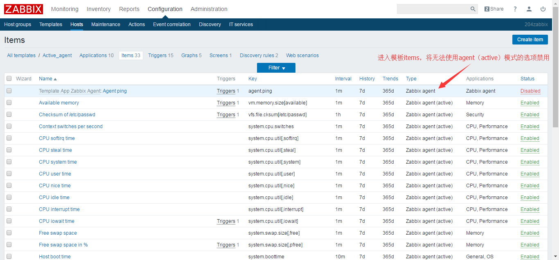Image resolution: width=559 pixels, height=260 pixels.
Task: Open the Agent ping item
Action: (x=115, y=91)
